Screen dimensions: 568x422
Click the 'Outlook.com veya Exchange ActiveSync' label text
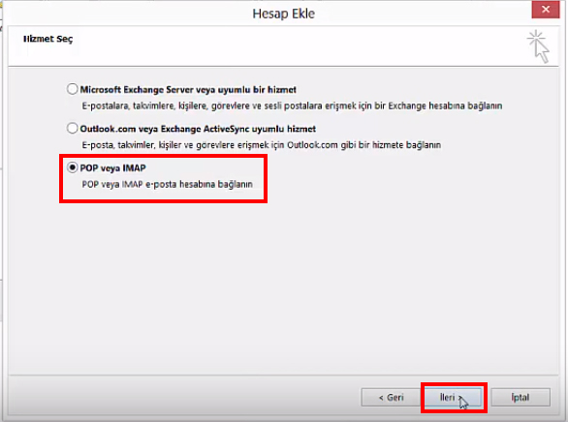click(198, 129)
